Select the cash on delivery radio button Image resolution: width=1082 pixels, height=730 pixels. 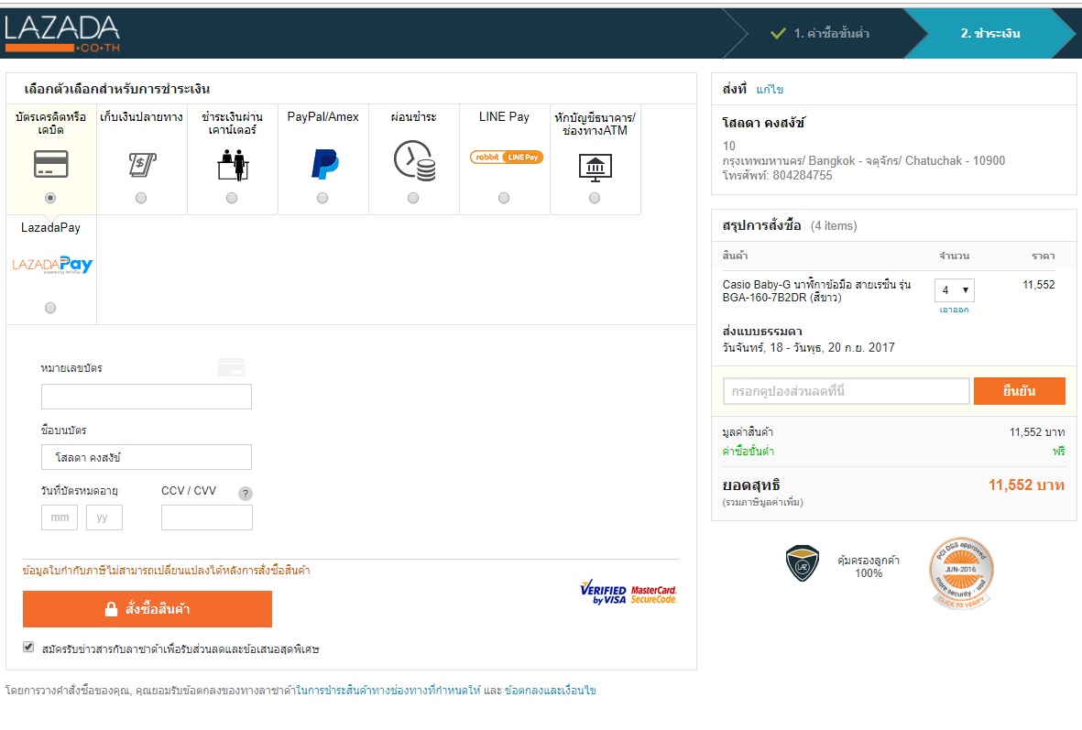[141, 198]
